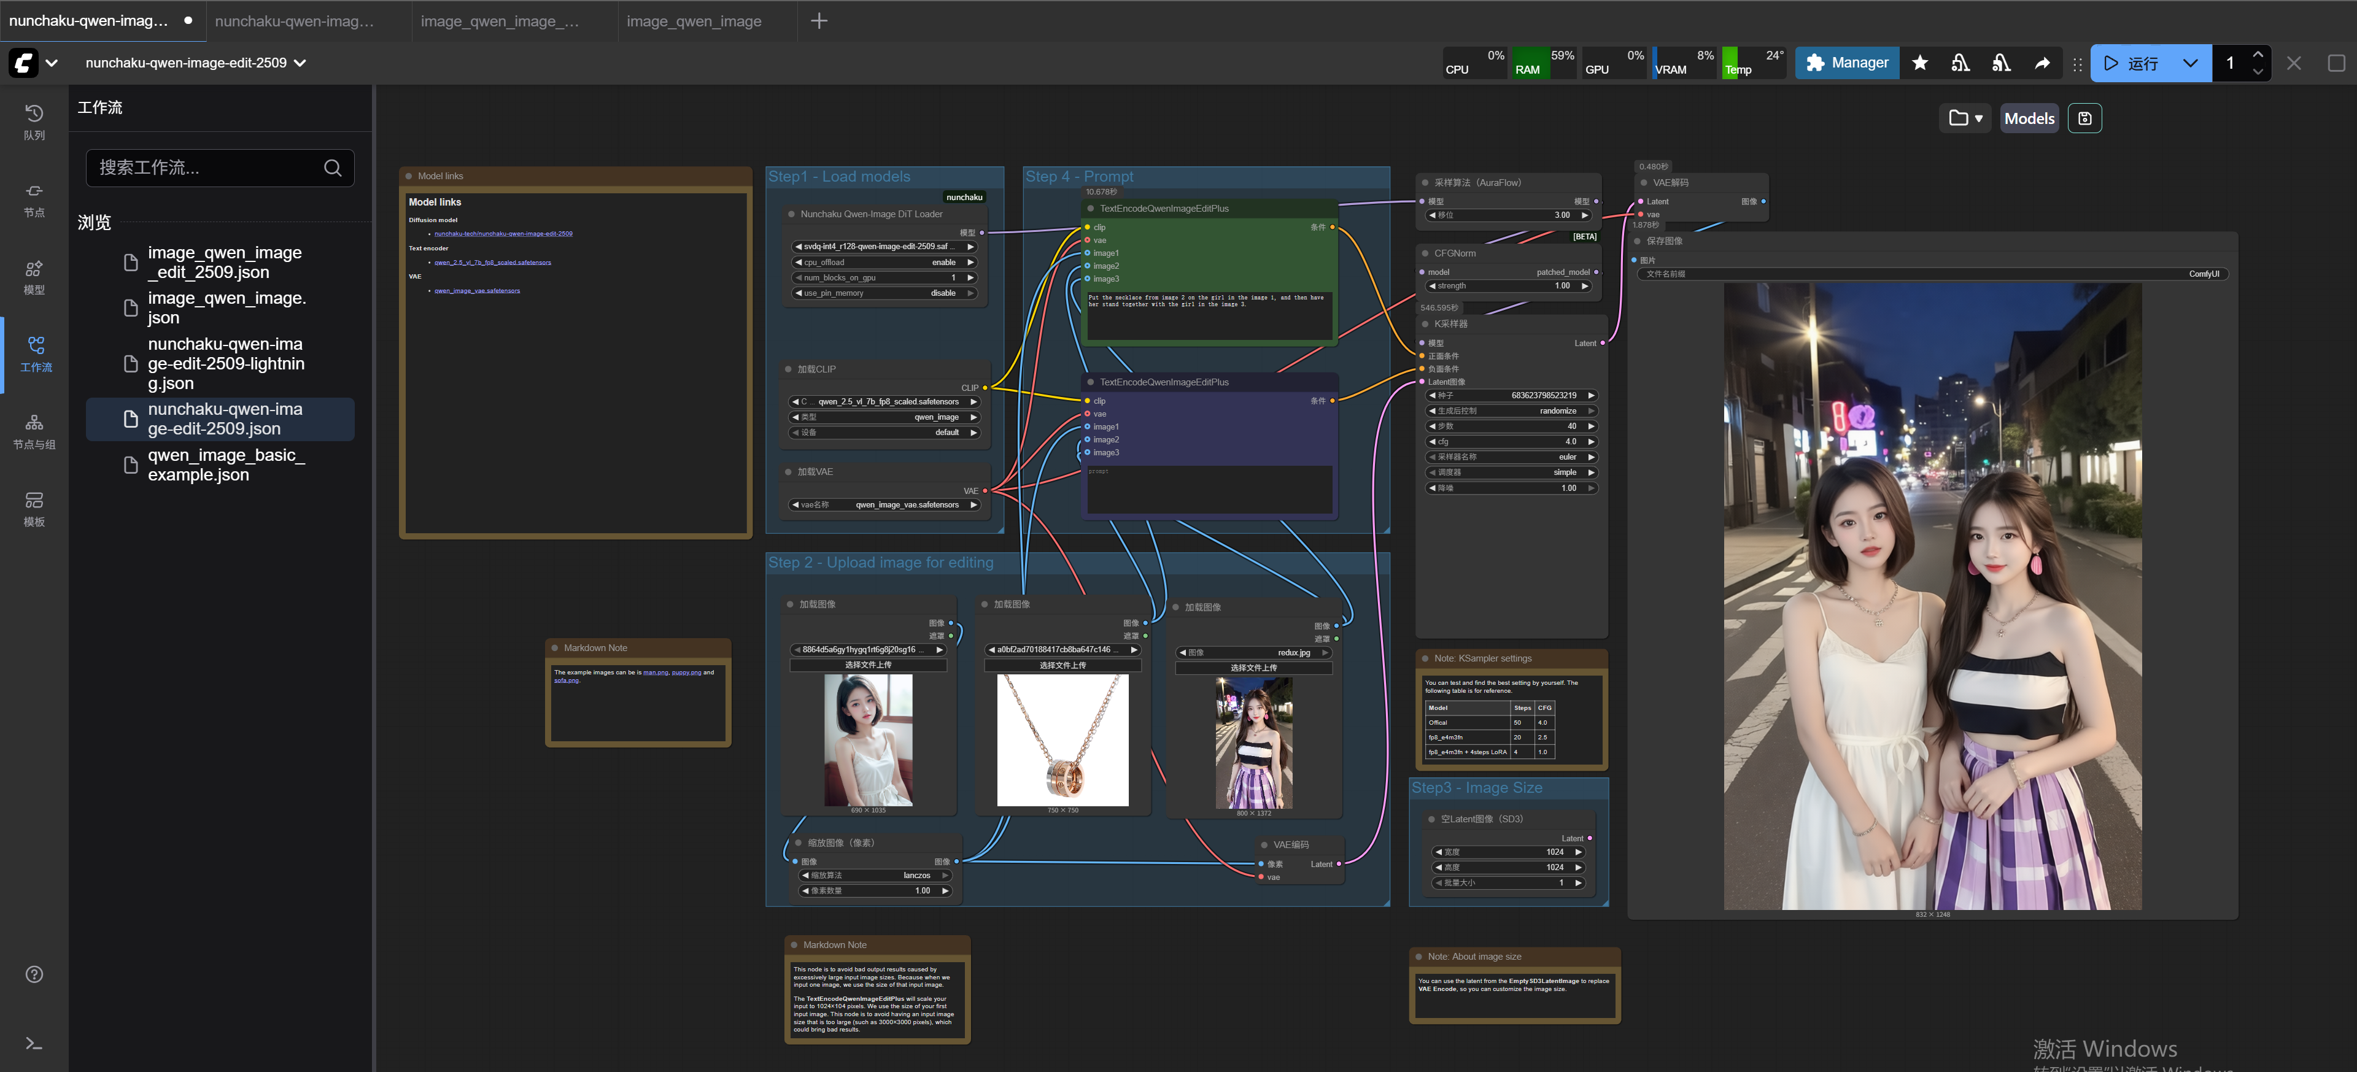Toggle the console terminal icon
Image resolution: width=2357 pixels, height=1072 pixels.
click(34, 1043)
